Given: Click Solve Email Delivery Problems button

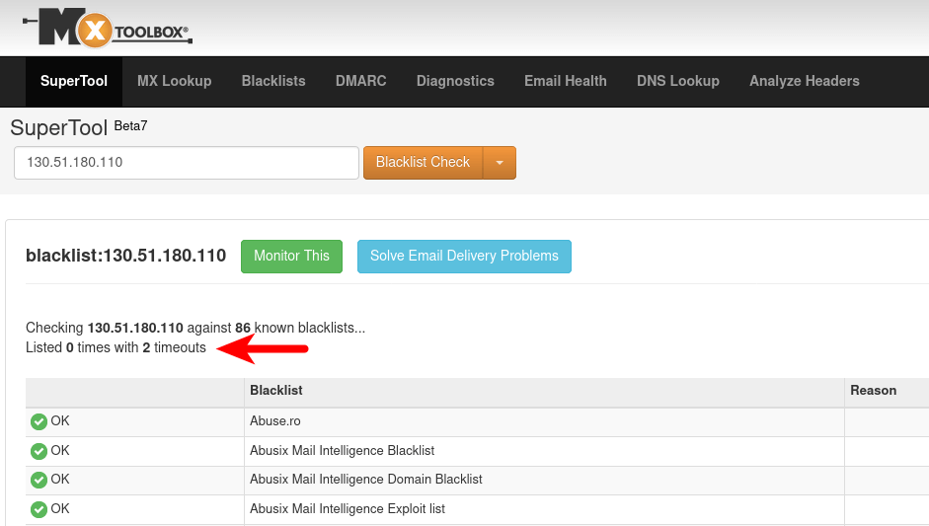Looking at the screenshot, I should (x=464, y=256).
